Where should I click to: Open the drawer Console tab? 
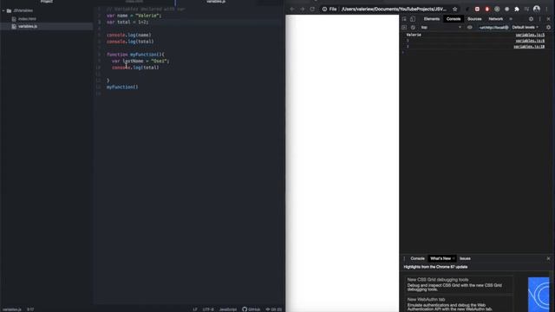tap(417, 258)
